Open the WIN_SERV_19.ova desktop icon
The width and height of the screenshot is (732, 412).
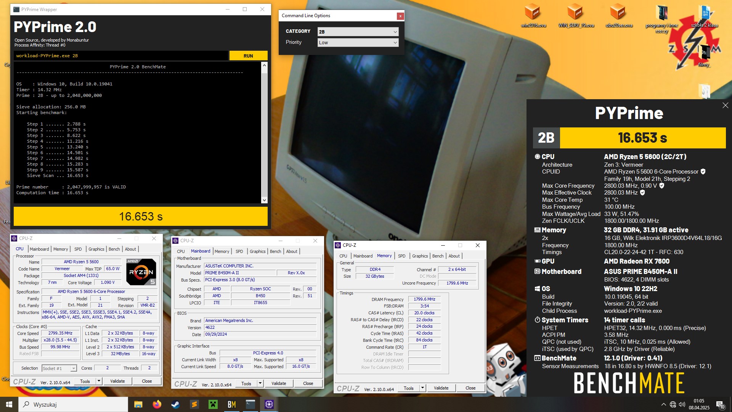pyautogui.click(x=576, y=15)
